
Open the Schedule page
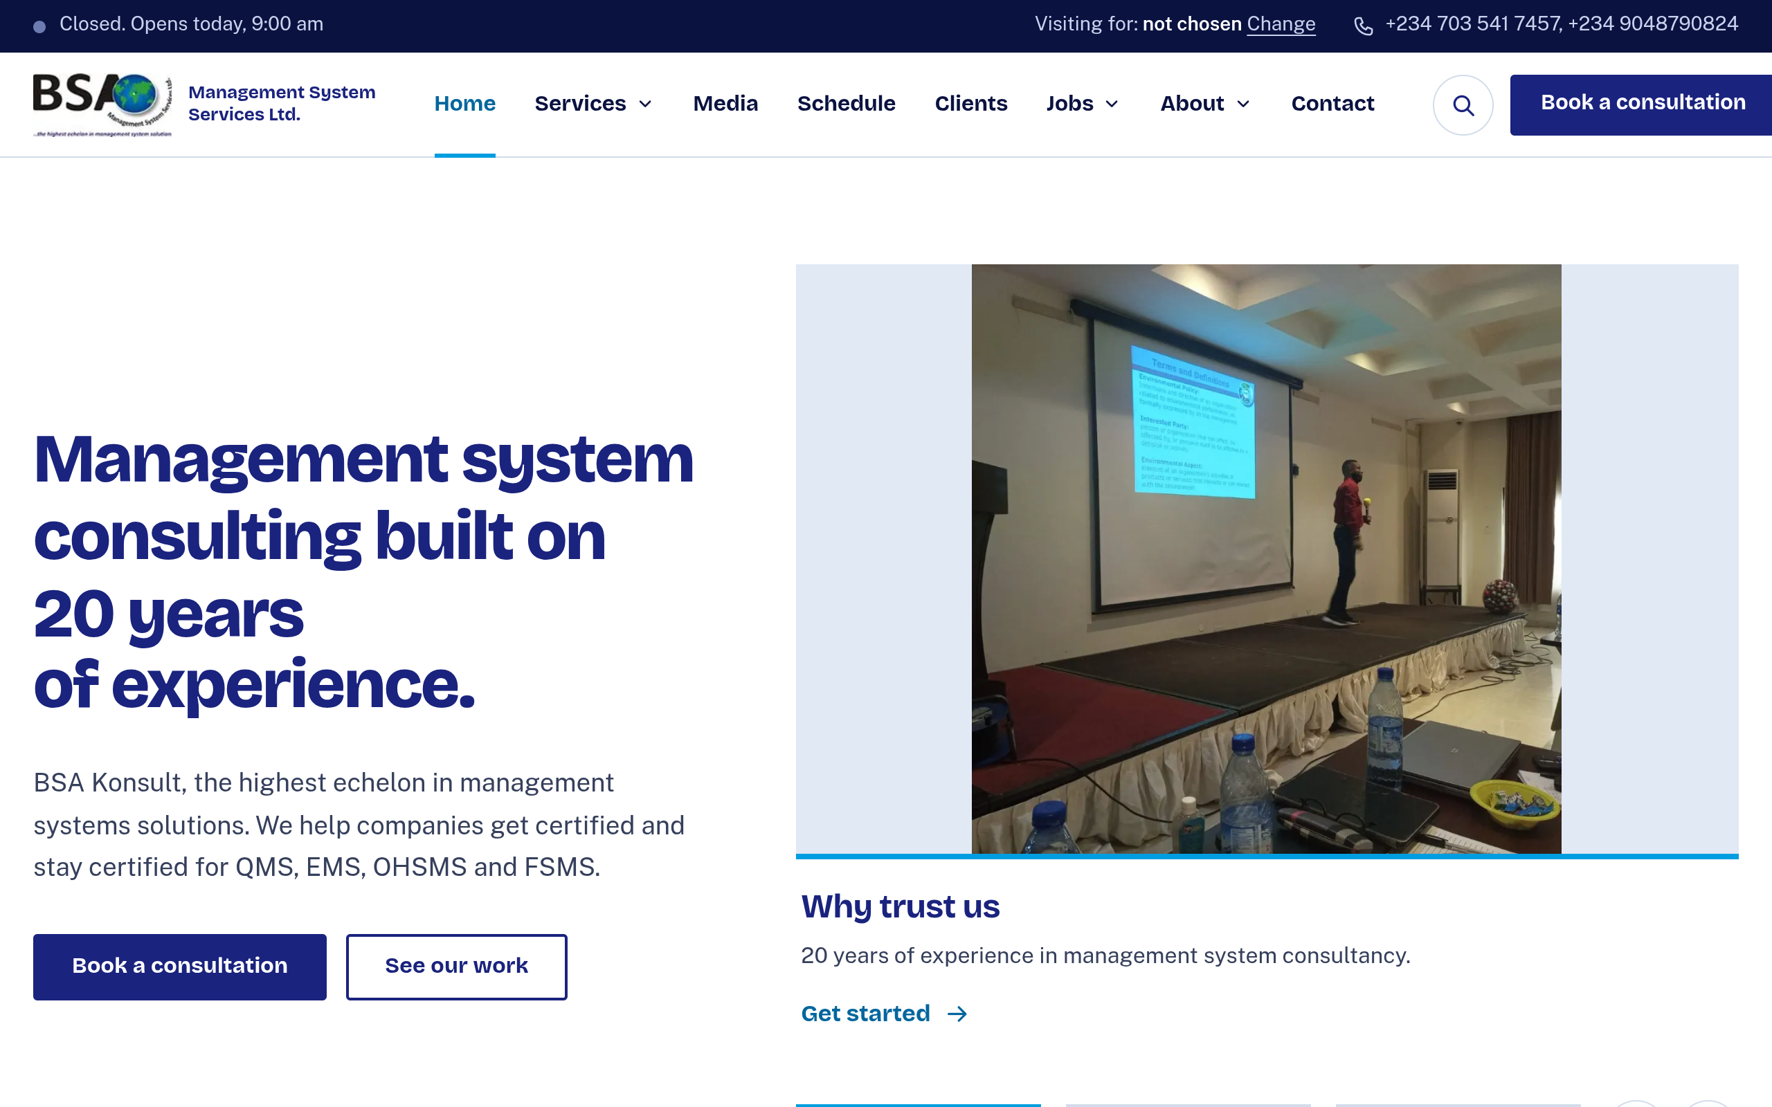847,104
